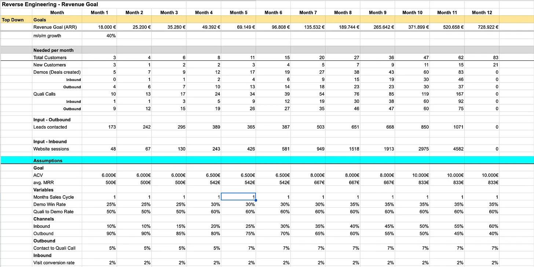
Task: Click the 'Demos (Deals created)' label
Action: (x=57, y=72)
